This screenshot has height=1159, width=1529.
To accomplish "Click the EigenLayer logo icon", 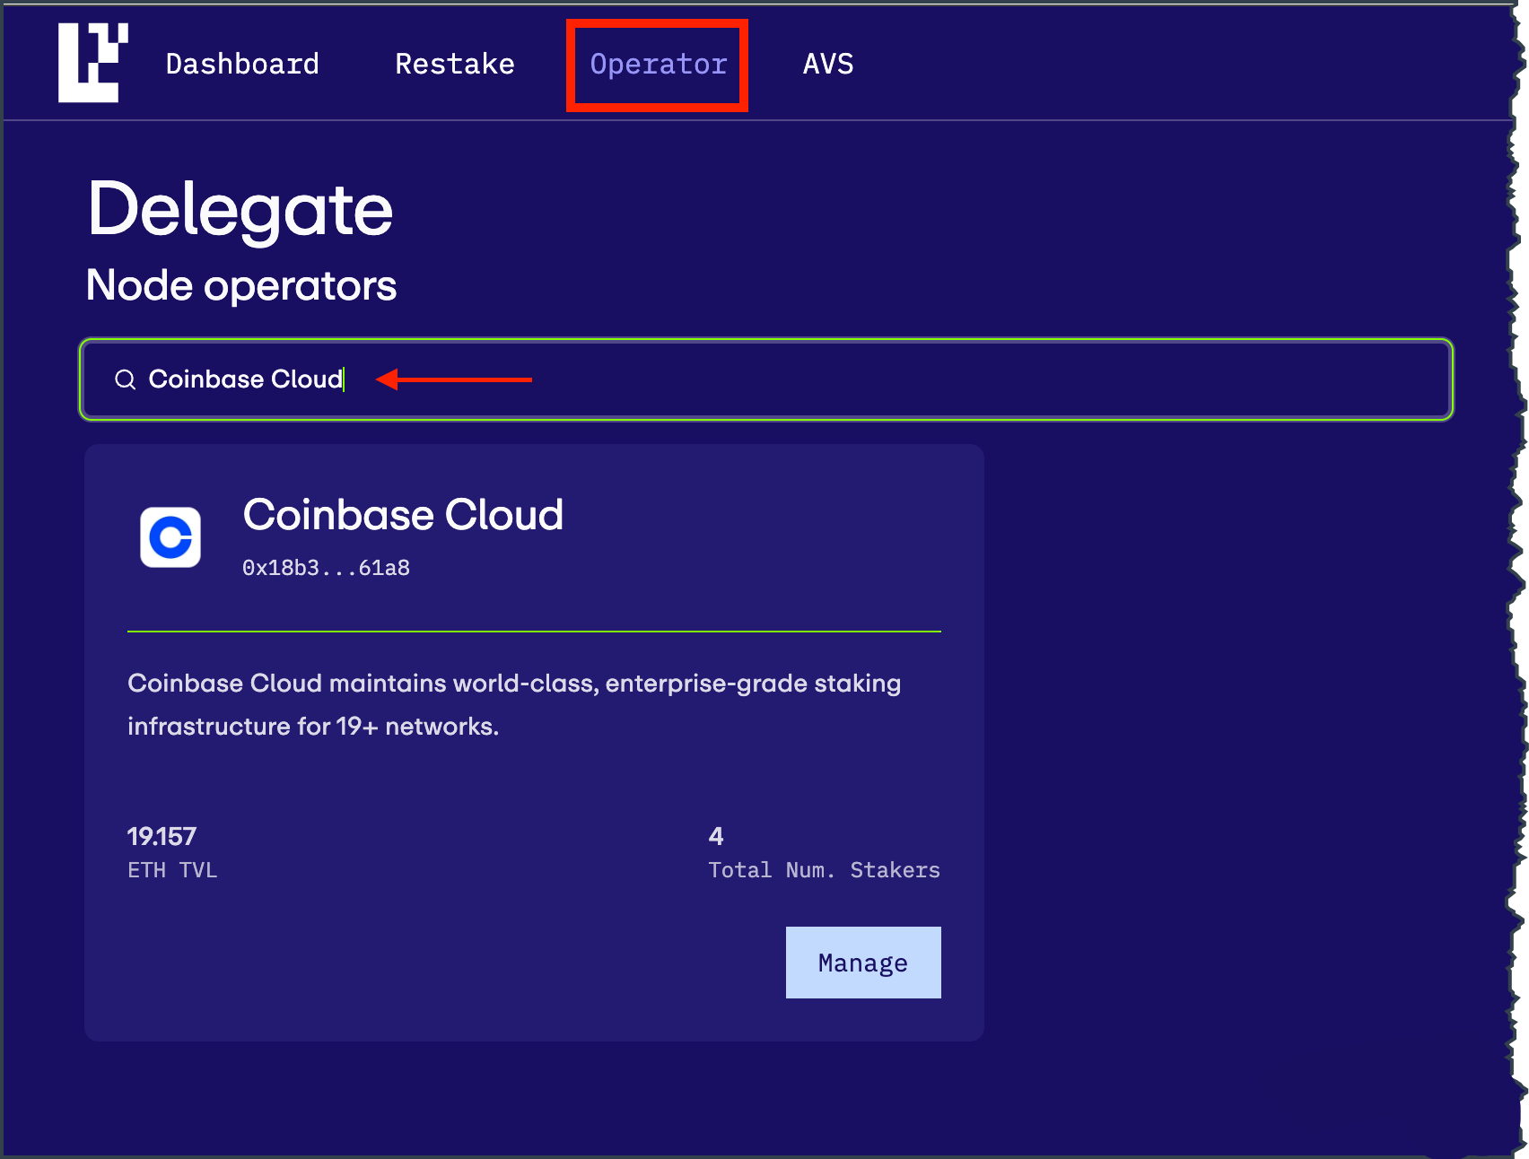I will tap(93, 63).
